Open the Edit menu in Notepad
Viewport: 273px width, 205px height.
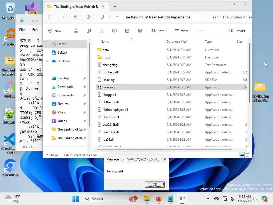point(35,30)
